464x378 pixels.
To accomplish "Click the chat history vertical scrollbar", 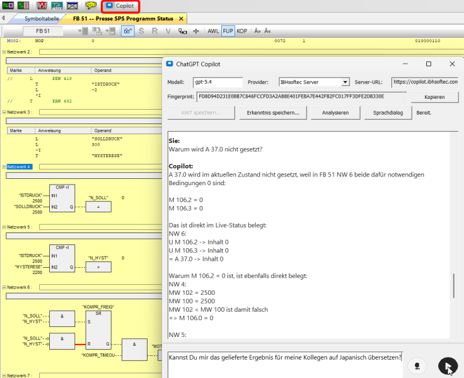I will [454, 285].
